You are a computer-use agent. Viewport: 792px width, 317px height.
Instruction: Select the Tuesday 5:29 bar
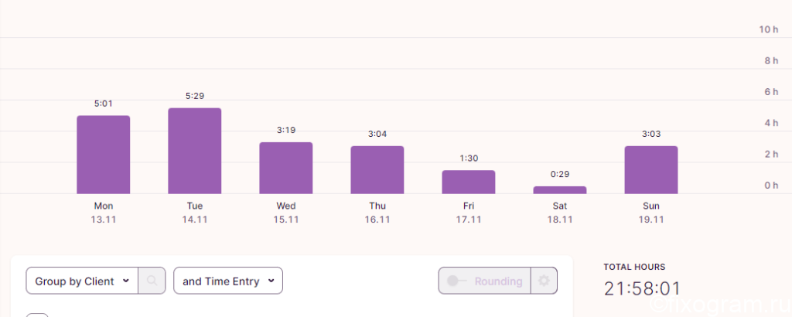[194, 151]
